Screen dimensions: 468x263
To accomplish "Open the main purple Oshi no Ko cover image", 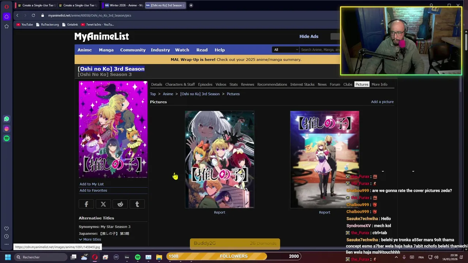I will (113, 129).
